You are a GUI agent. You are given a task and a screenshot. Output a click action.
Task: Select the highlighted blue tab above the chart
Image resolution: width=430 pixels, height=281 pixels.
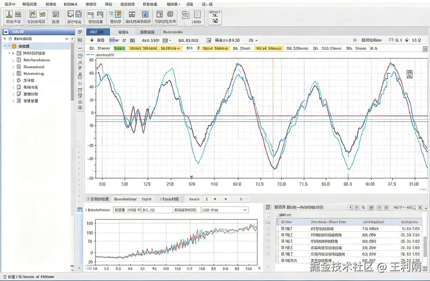[x=98, y=32]
